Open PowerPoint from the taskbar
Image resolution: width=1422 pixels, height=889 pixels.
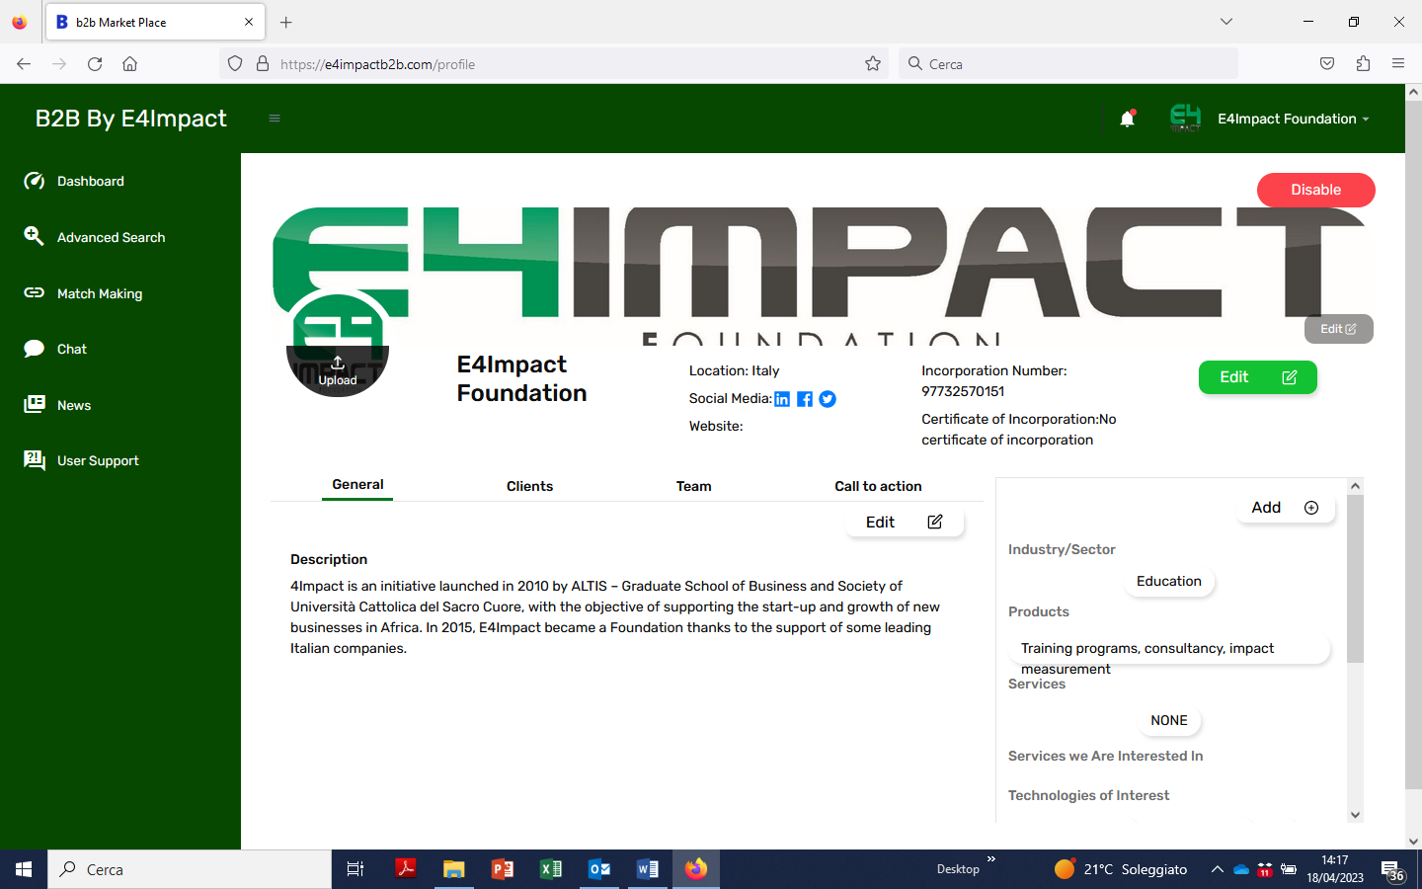coord(503,869)
